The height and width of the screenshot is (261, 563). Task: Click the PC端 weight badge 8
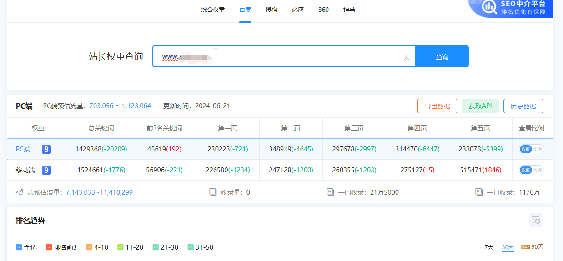46,149
